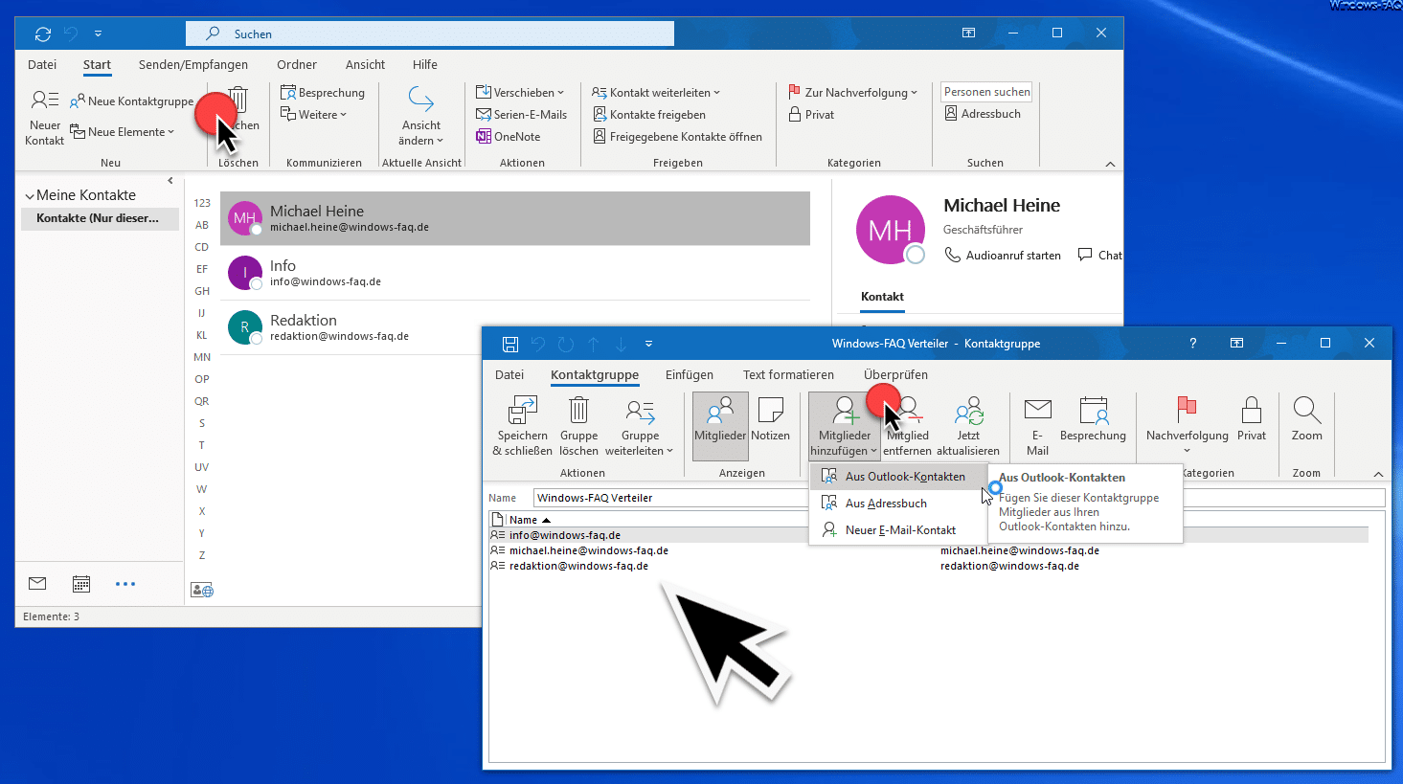Choose Aus Outlook-Kontakten menu item
Viewport: 1403px width, 784px height.
tap(897, 477)
